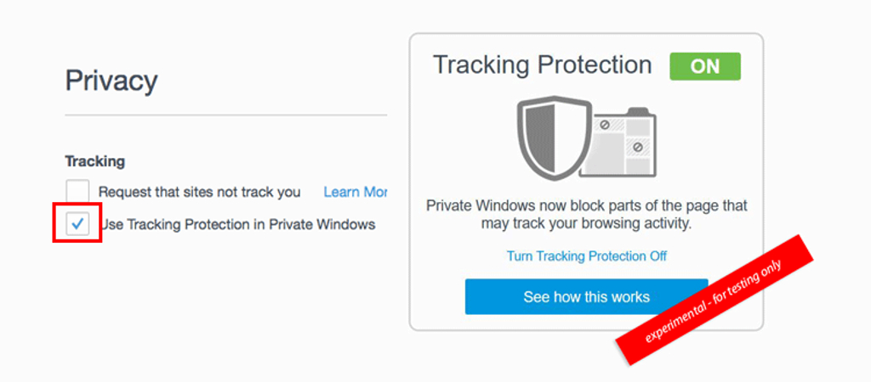
Task: Click the red experimental testing-only banner
Action: pos(714,300)
